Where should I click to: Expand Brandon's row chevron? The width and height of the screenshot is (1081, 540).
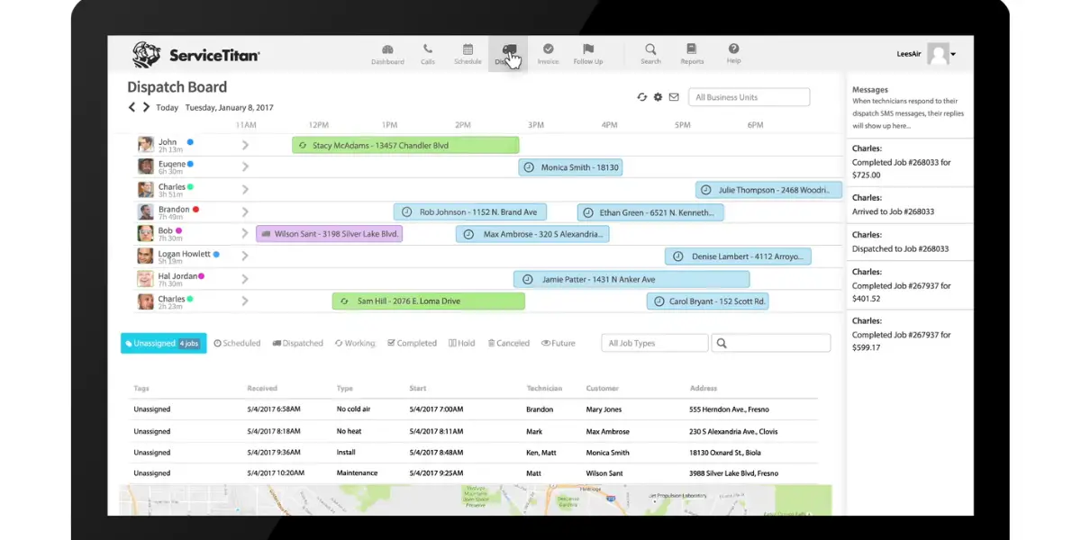pyautogui.click(x=245, y=211)
